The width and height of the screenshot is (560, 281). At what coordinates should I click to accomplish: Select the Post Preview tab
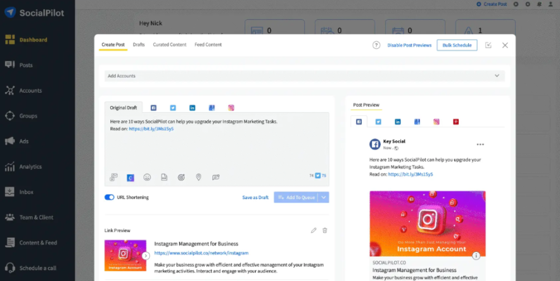click(366, 105)
